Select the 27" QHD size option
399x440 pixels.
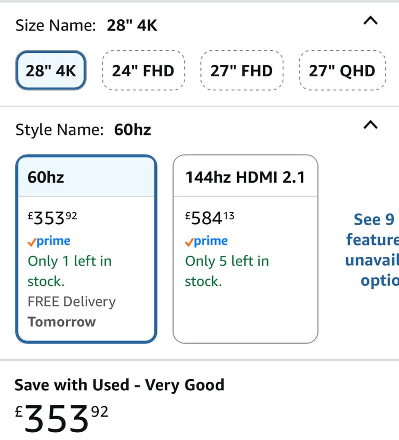pos(342,71)
